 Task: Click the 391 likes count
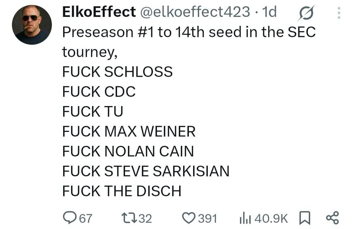[x=208, y=218]
